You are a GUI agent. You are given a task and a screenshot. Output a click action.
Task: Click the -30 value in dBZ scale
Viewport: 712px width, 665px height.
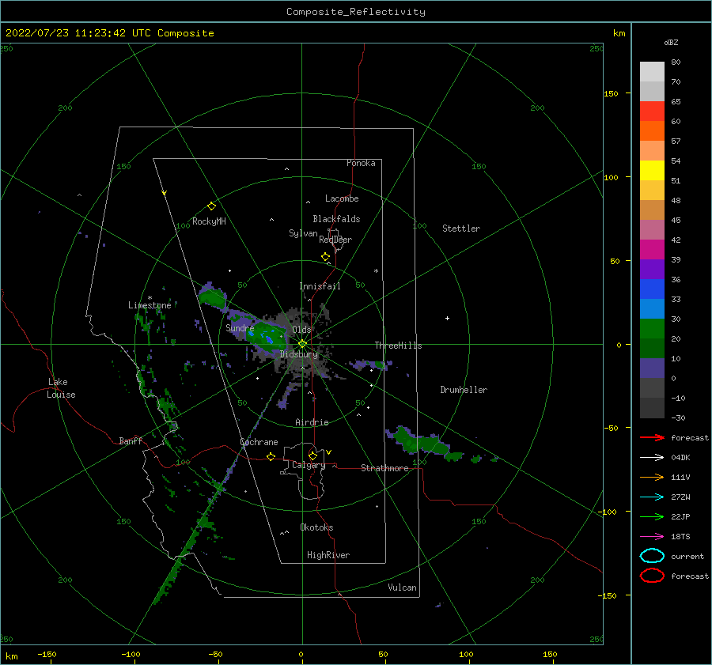[678, 418]
